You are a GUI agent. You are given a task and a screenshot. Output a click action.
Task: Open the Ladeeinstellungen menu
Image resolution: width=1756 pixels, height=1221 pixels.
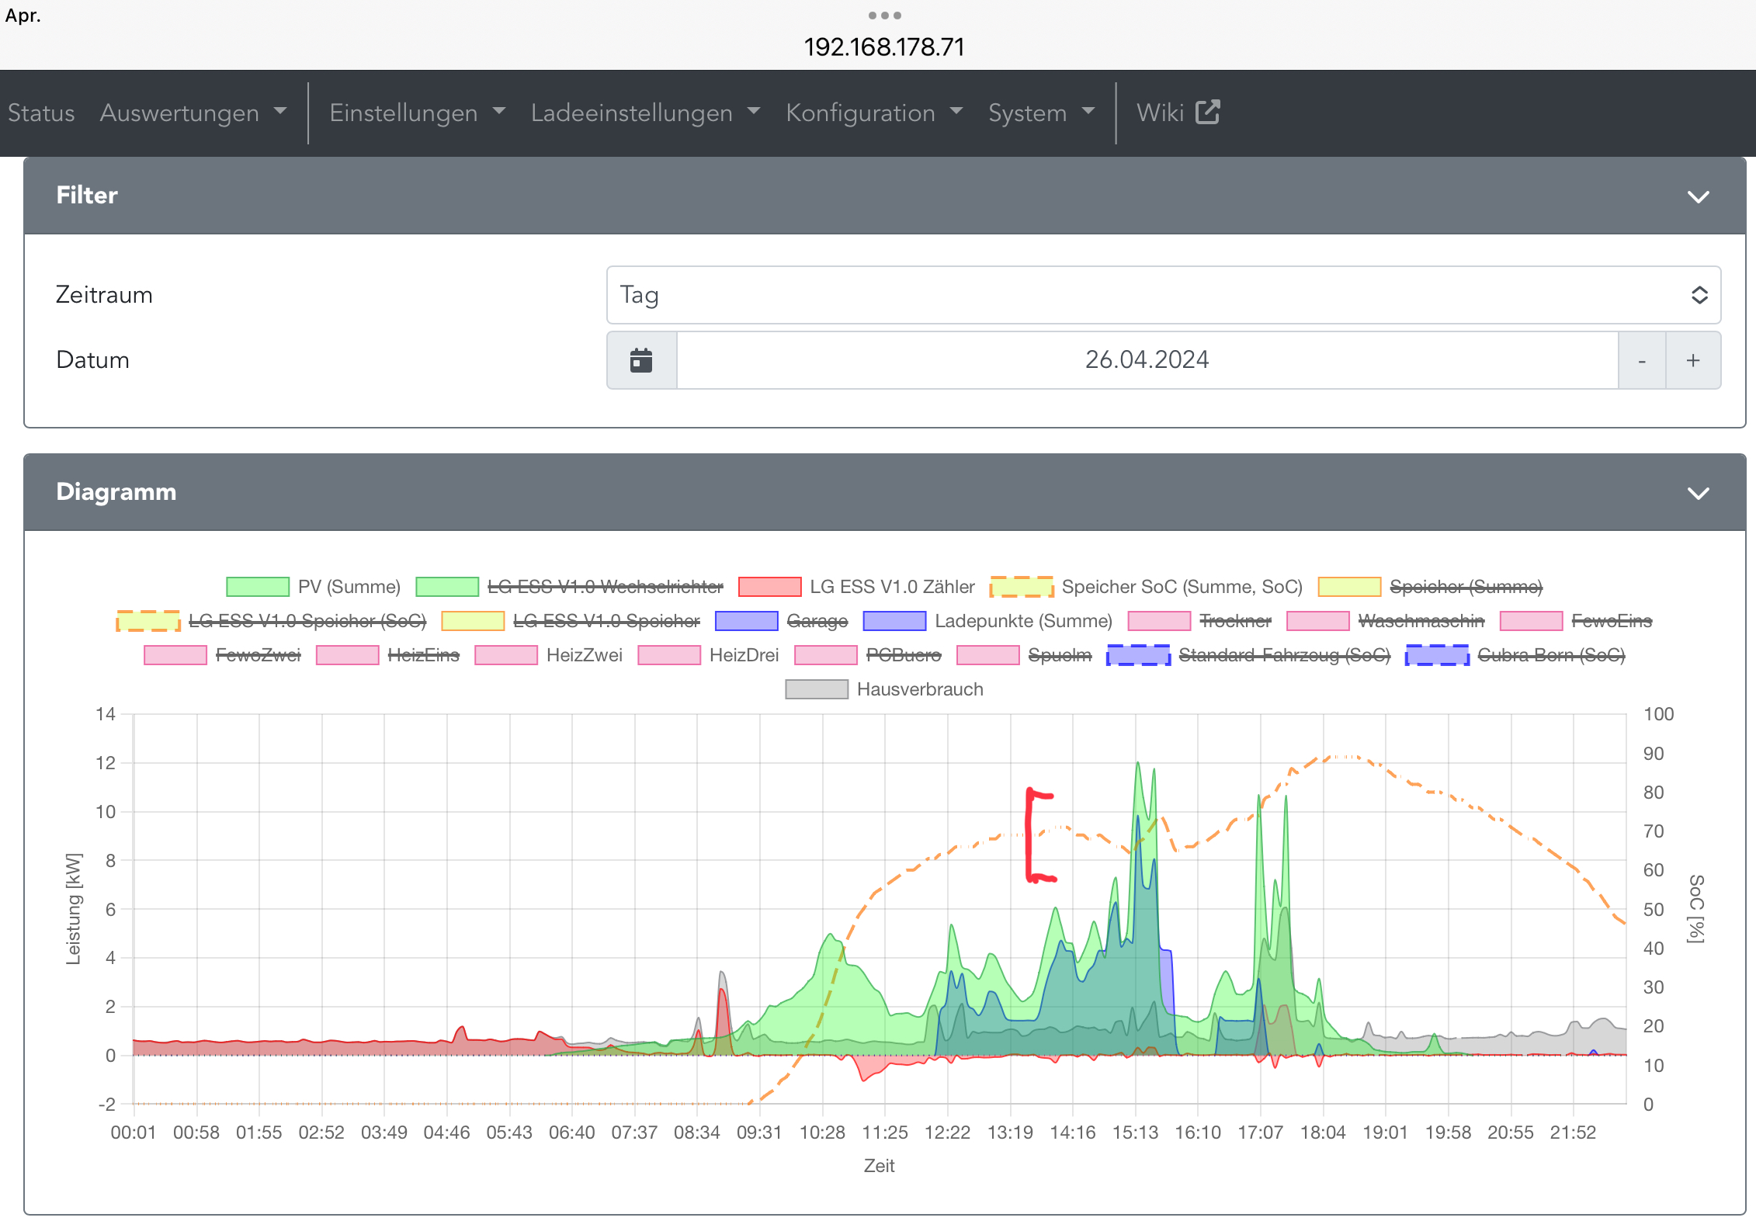coord(644,113)
